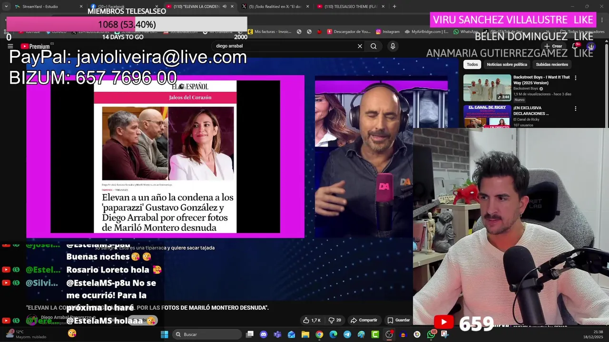Open Backstreet Boys I Want It That Way thumbnail
Image resolution: width=609 pixels, height=342 pixels.
[487, 87]
